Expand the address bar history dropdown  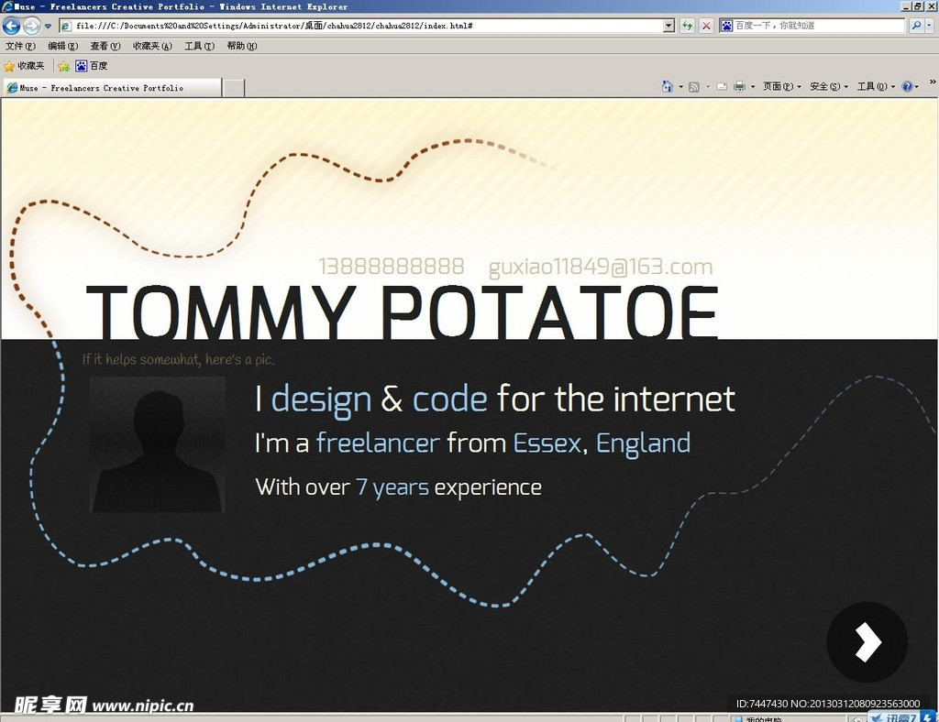click(x=668, y=26)
